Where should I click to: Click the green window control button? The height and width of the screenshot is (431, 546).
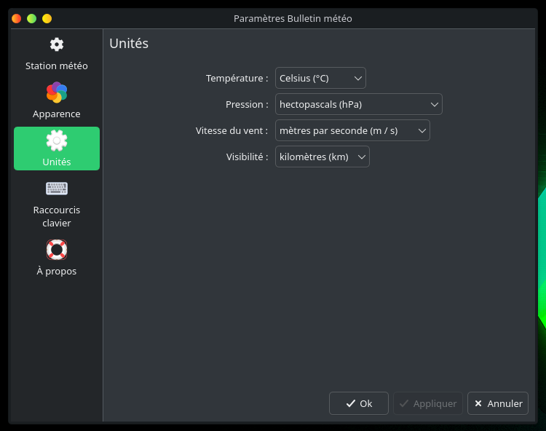tap(32, 18)
